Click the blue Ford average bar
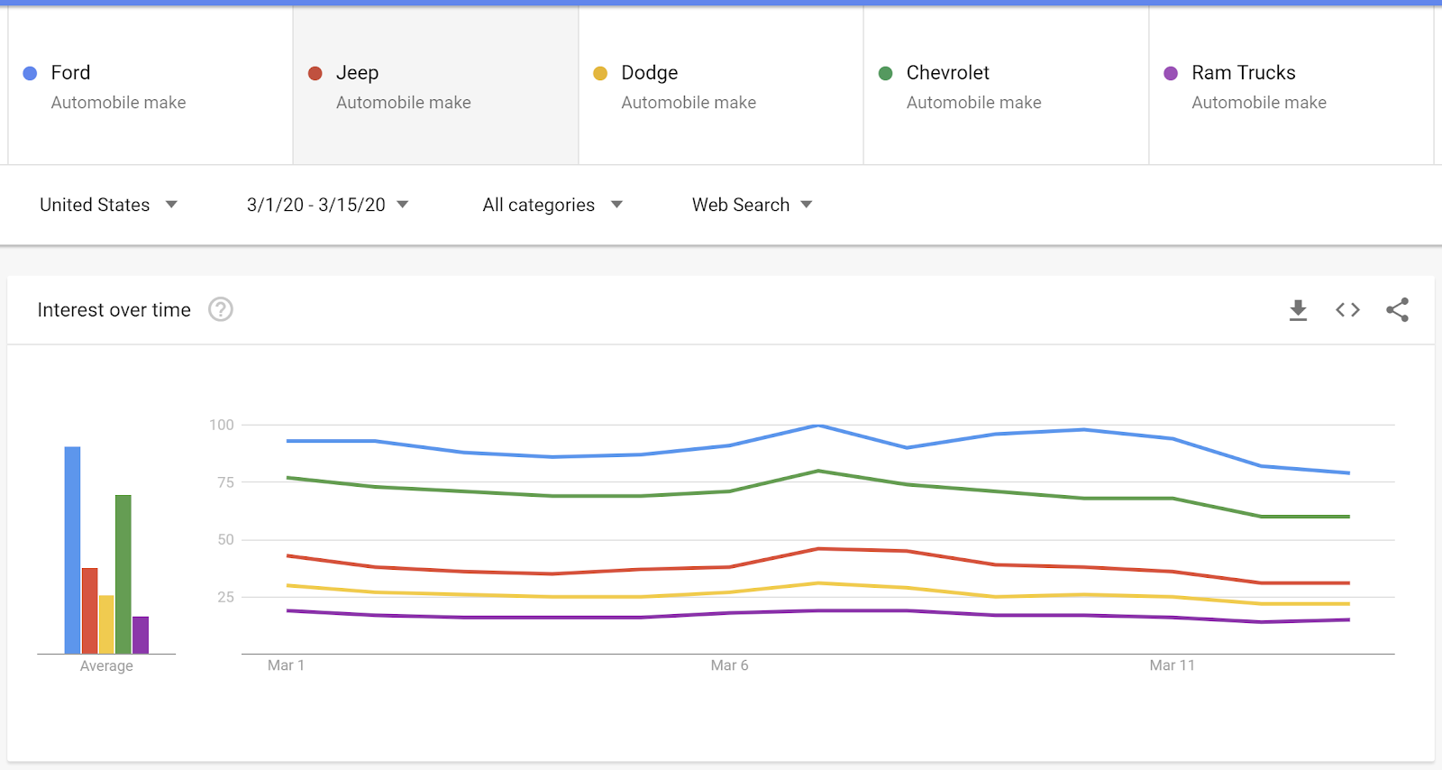 [x=72, y=550]
